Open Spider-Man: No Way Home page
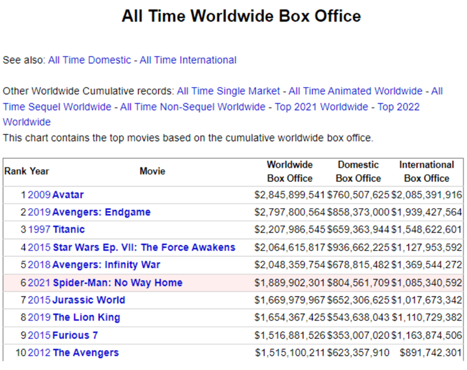Screen dimensions: 467x370 (117, 282)
